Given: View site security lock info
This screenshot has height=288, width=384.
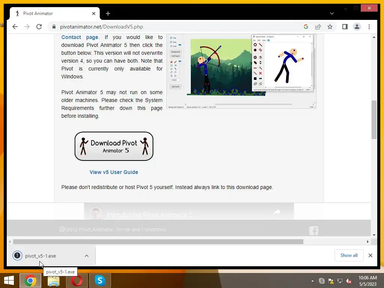Looking at the screenshot, I should point(54,27).
